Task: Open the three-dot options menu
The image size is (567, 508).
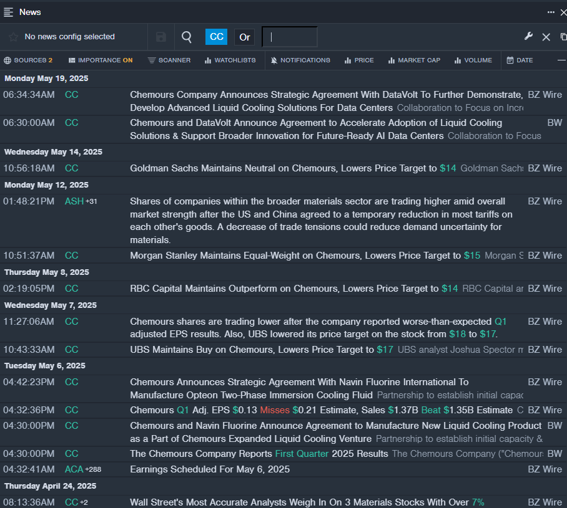Action: point(551,12)
